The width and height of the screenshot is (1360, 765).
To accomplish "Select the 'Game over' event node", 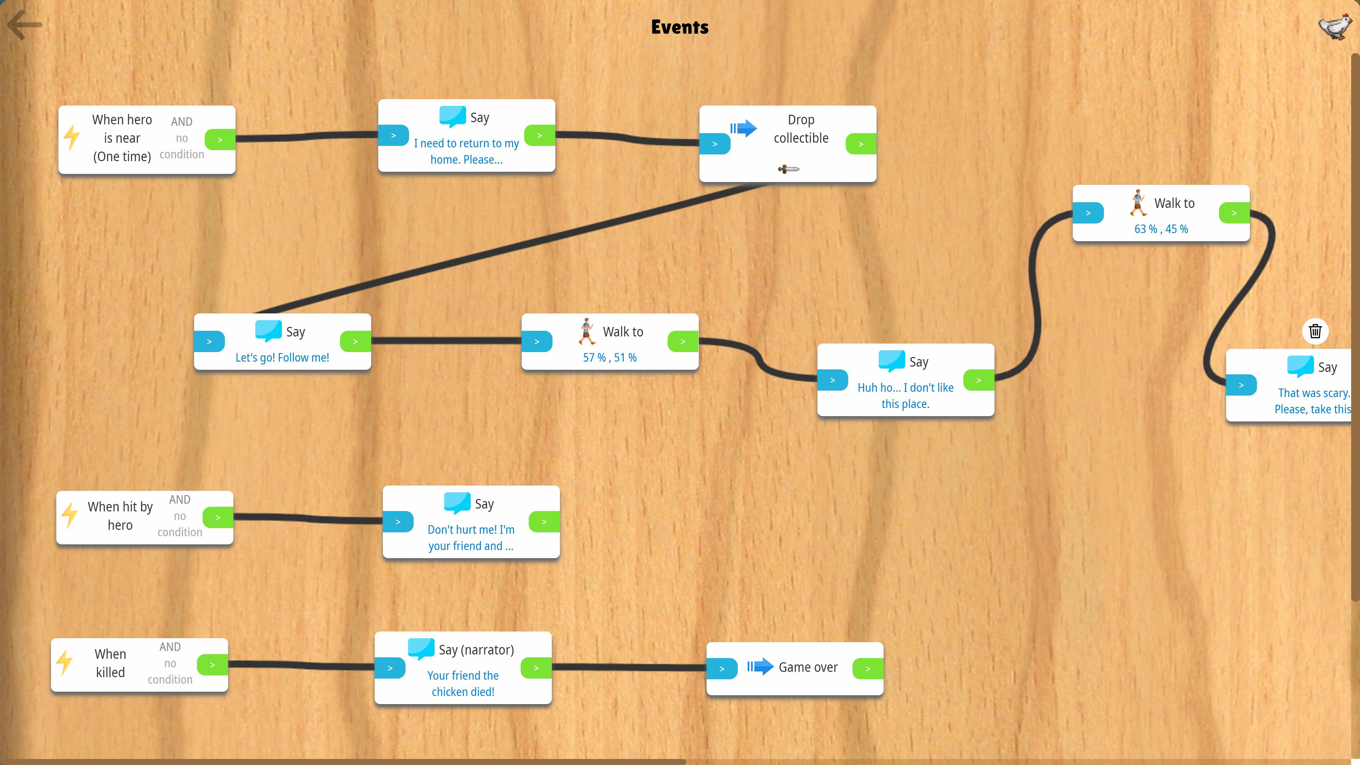I will pyautogui.click(x=794, y=667).
